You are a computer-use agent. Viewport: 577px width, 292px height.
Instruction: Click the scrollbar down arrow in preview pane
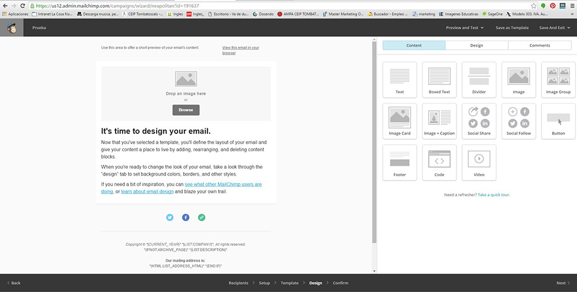pyautogui.click(x=375, y=271)
